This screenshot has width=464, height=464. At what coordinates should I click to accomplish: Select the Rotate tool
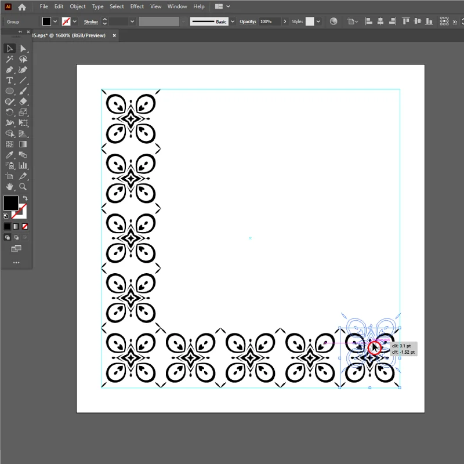[x=9, y=113]
